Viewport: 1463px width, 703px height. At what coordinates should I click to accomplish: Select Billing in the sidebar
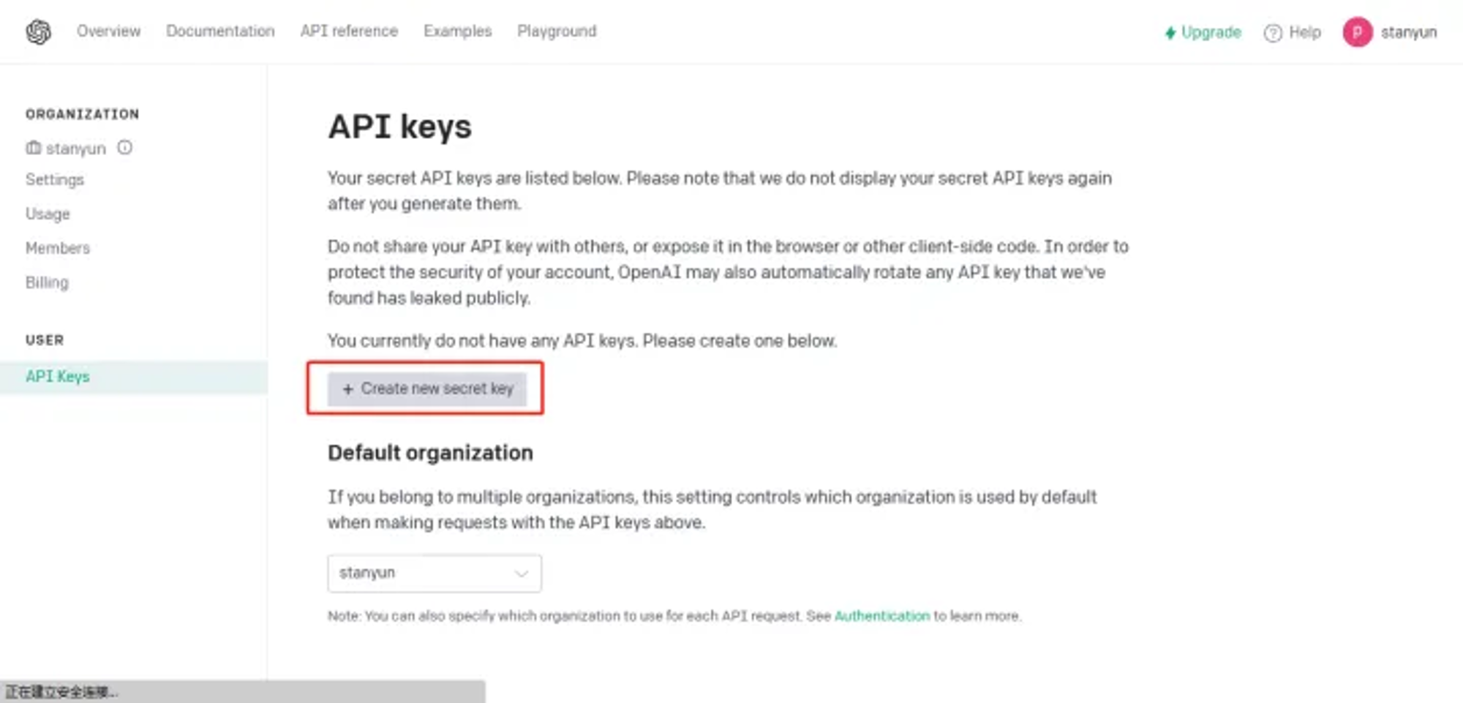(x=47, y=282)
